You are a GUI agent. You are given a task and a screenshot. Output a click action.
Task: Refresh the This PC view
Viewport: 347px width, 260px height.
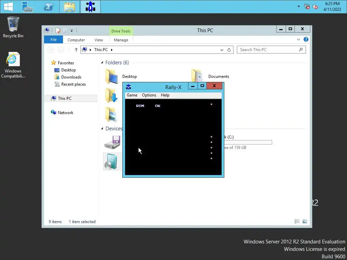click(229, 50)
